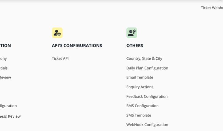Go to the SMS Template page
The height and width of the screenshot is (131, 223).
[x=139, y=115]
